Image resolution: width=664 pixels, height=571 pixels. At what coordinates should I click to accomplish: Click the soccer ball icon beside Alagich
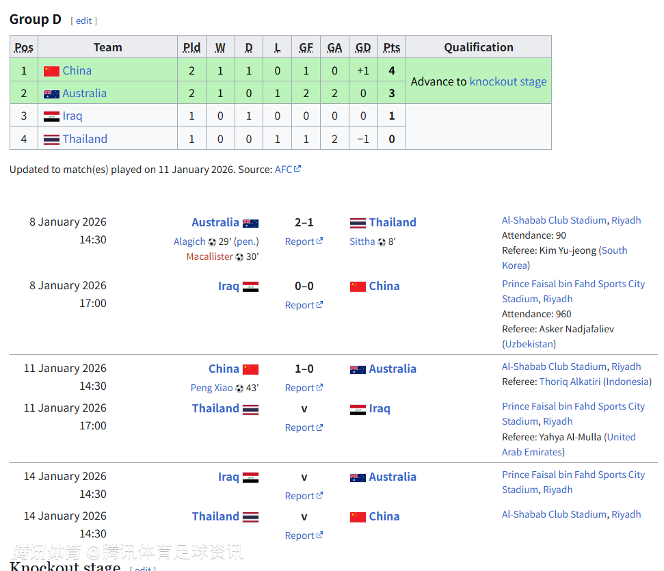click(x=212, y=242)
